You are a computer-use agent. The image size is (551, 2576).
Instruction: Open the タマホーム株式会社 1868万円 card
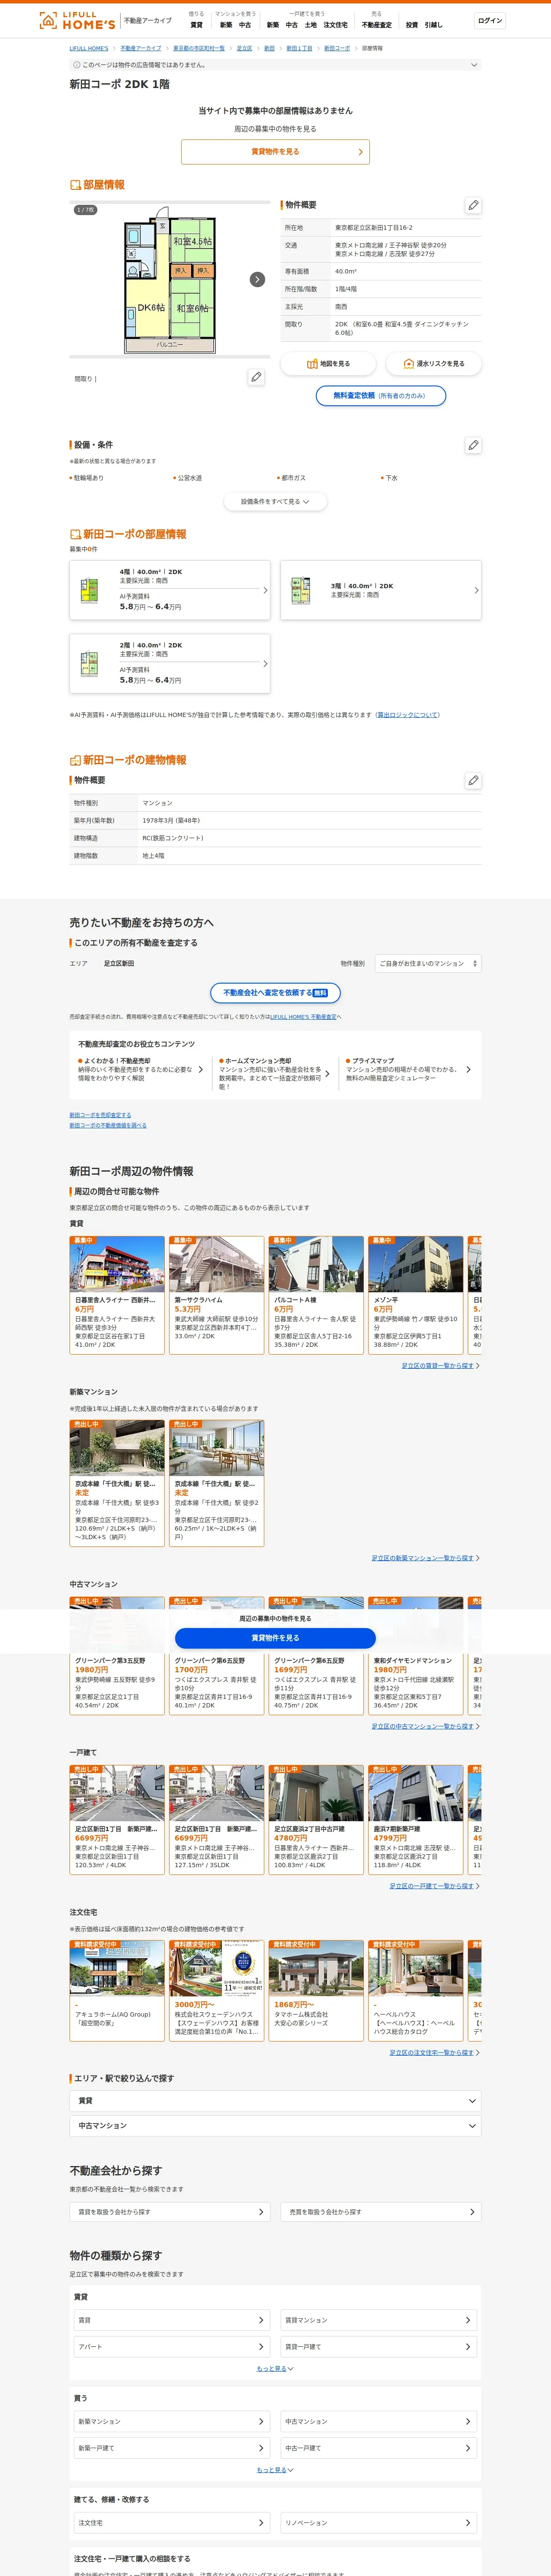coord(316,1991)
